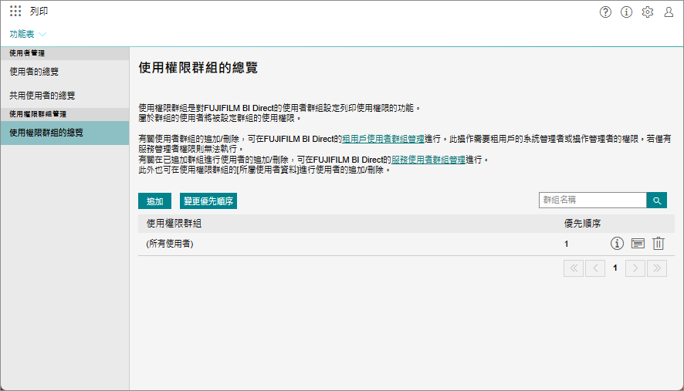Open the user account icon
The width and height of the screenshot is (684, 391).
pyautogui.click(x=669, y=12)
